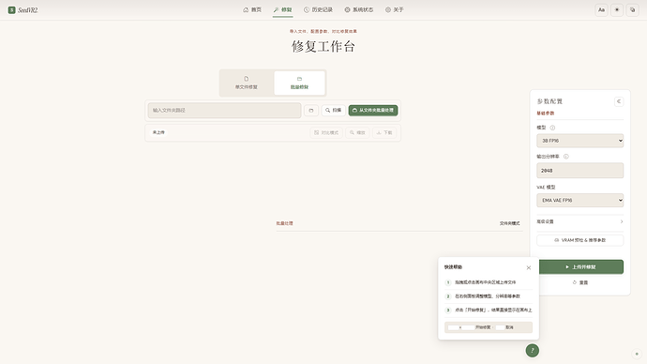Open the 首页 home tab

point(252,10)
